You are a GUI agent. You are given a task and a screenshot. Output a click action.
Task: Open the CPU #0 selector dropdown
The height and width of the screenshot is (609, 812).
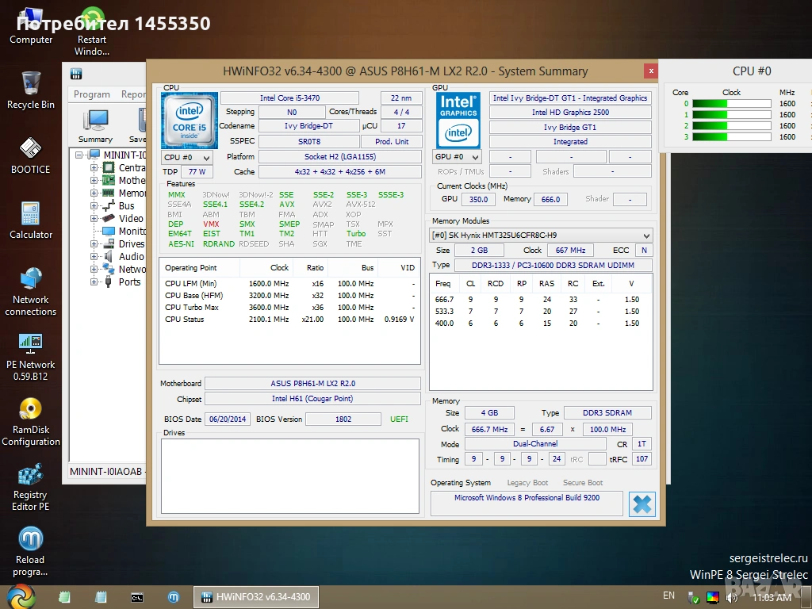point(187,157)
